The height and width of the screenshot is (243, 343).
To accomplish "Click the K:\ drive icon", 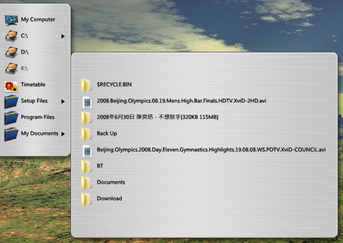I will [11, 69].
